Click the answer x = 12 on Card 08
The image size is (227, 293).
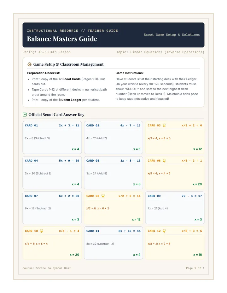(x=136, y=219)
